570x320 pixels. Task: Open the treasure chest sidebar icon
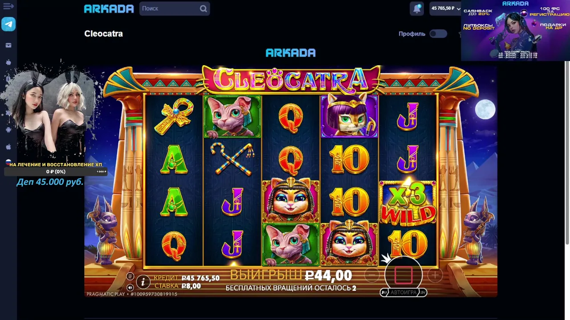[x=8, y=45]
